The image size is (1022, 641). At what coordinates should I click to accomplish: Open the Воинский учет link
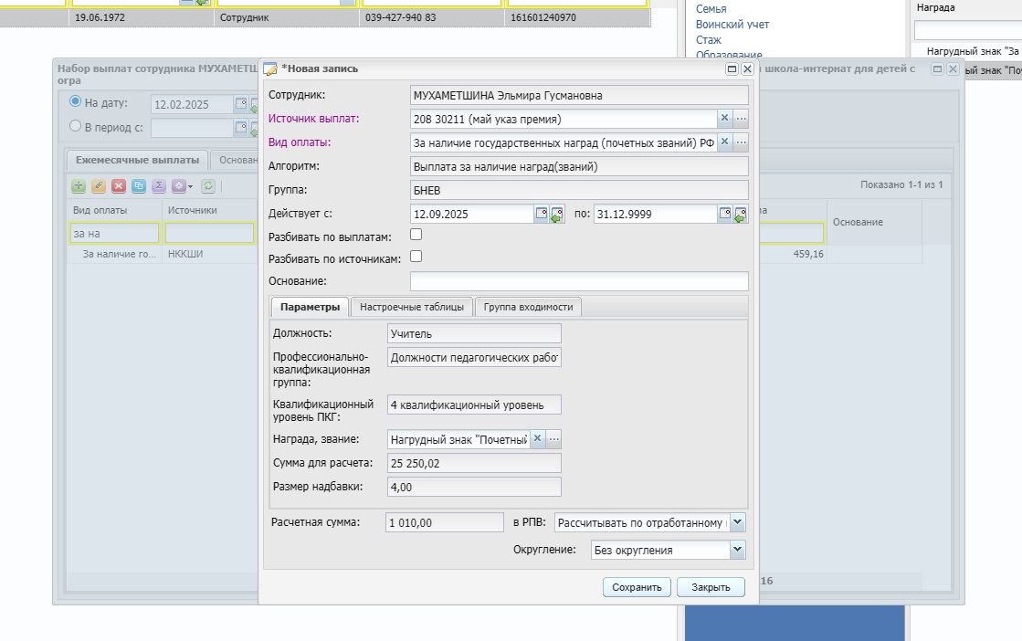pos(732,24)
